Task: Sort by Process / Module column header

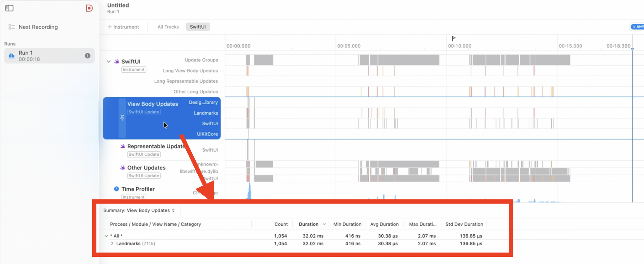Action: coord(156,224)
